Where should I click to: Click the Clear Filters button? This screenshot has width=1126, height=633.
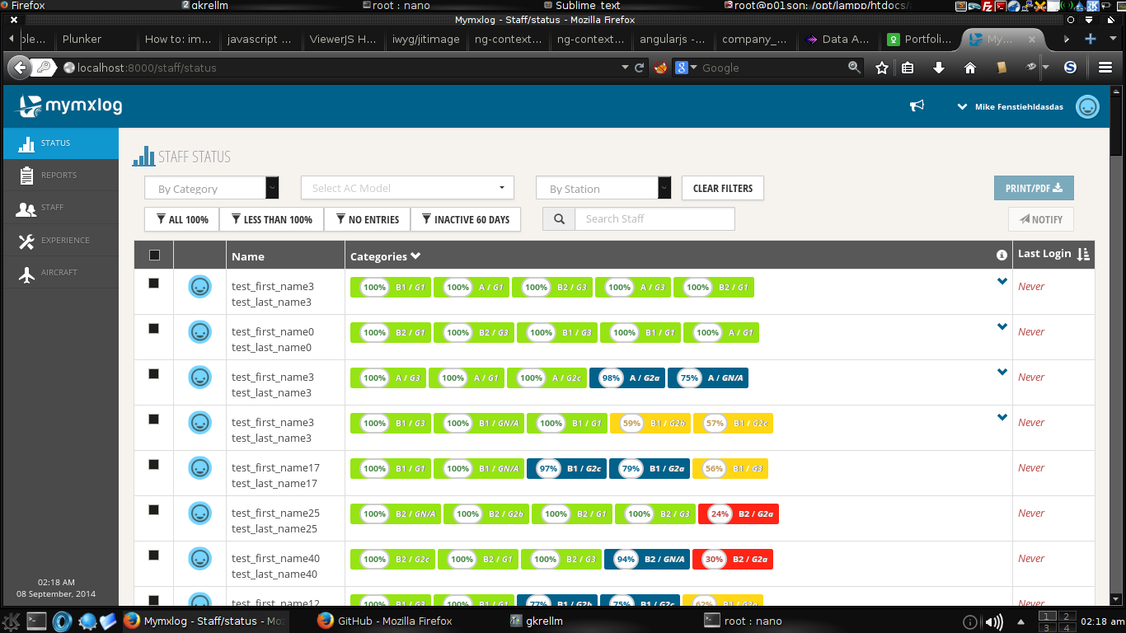pyautogui.click(x=722, y=189)
